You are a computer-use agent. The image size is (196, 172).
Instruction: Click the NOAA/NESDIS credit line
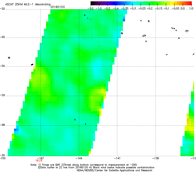coord(114,170)
